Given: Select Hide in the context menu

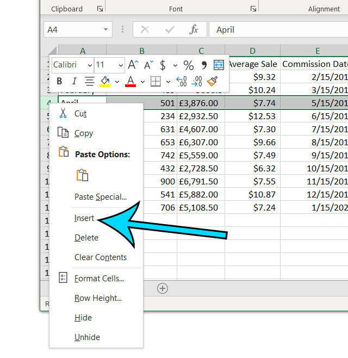Looking at the screenshot, I should point(96,318).
